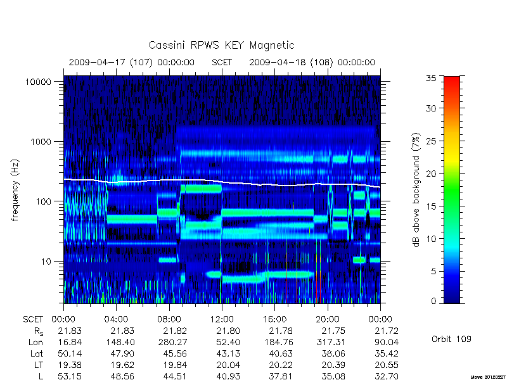
Task: Click the colorbar value 5
Action: [x=433, y=272]
